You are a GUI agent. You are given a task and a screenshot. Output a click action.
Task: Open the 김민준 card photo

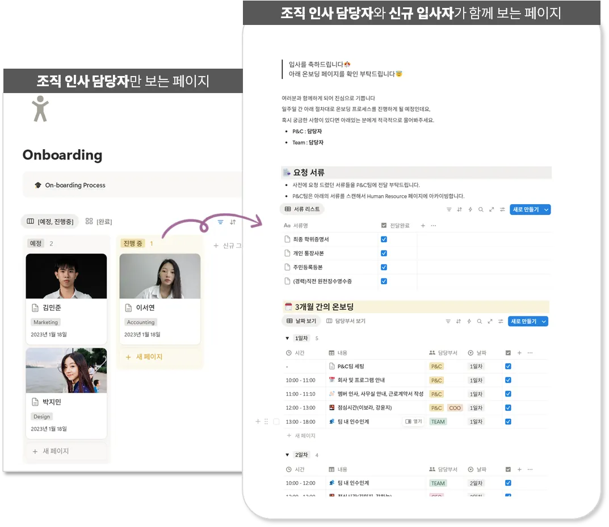66,277
